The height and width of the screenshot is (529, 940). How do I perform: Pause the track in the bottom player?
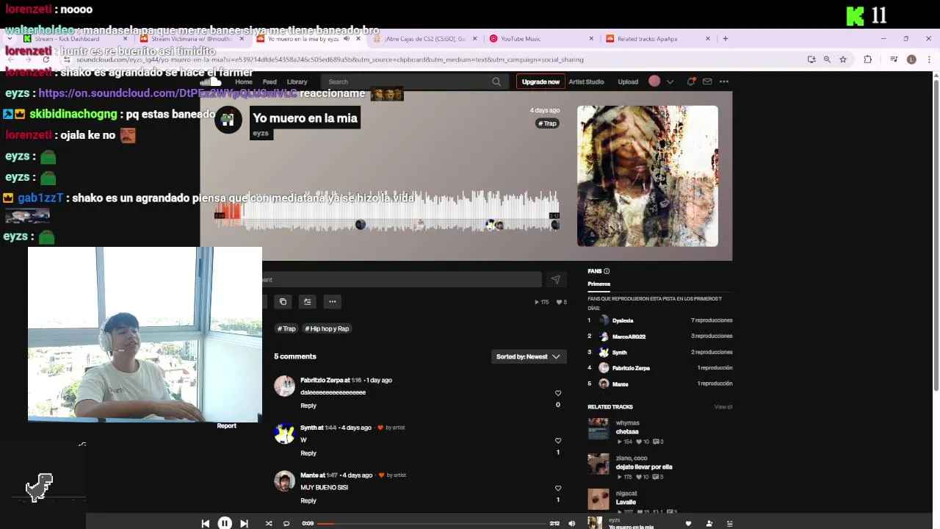coord(225,523)
